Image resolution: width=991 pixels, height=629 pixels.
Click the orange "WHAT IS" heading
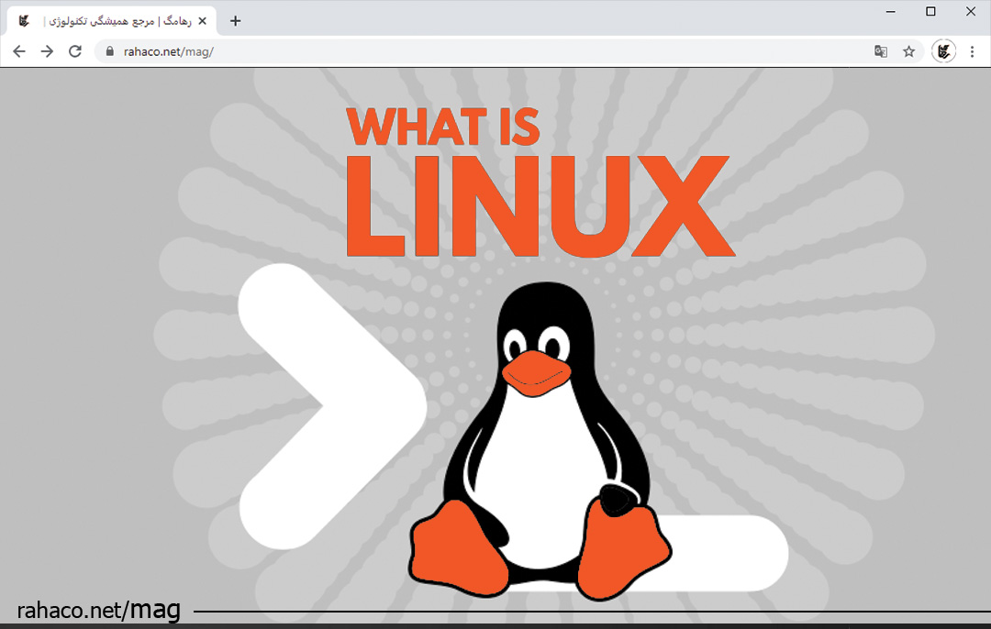(x=443, y=127)
